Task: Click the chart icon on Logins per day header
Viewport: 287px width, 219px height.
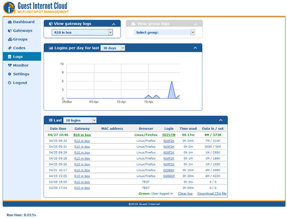Action: tap(51, 47)
